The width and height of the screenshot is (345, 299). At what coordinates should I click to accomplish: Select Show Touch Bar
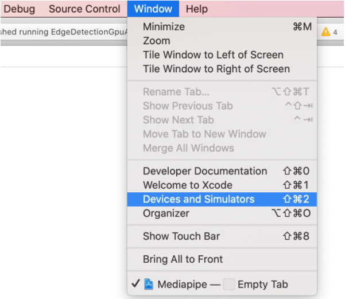point(181,236)
